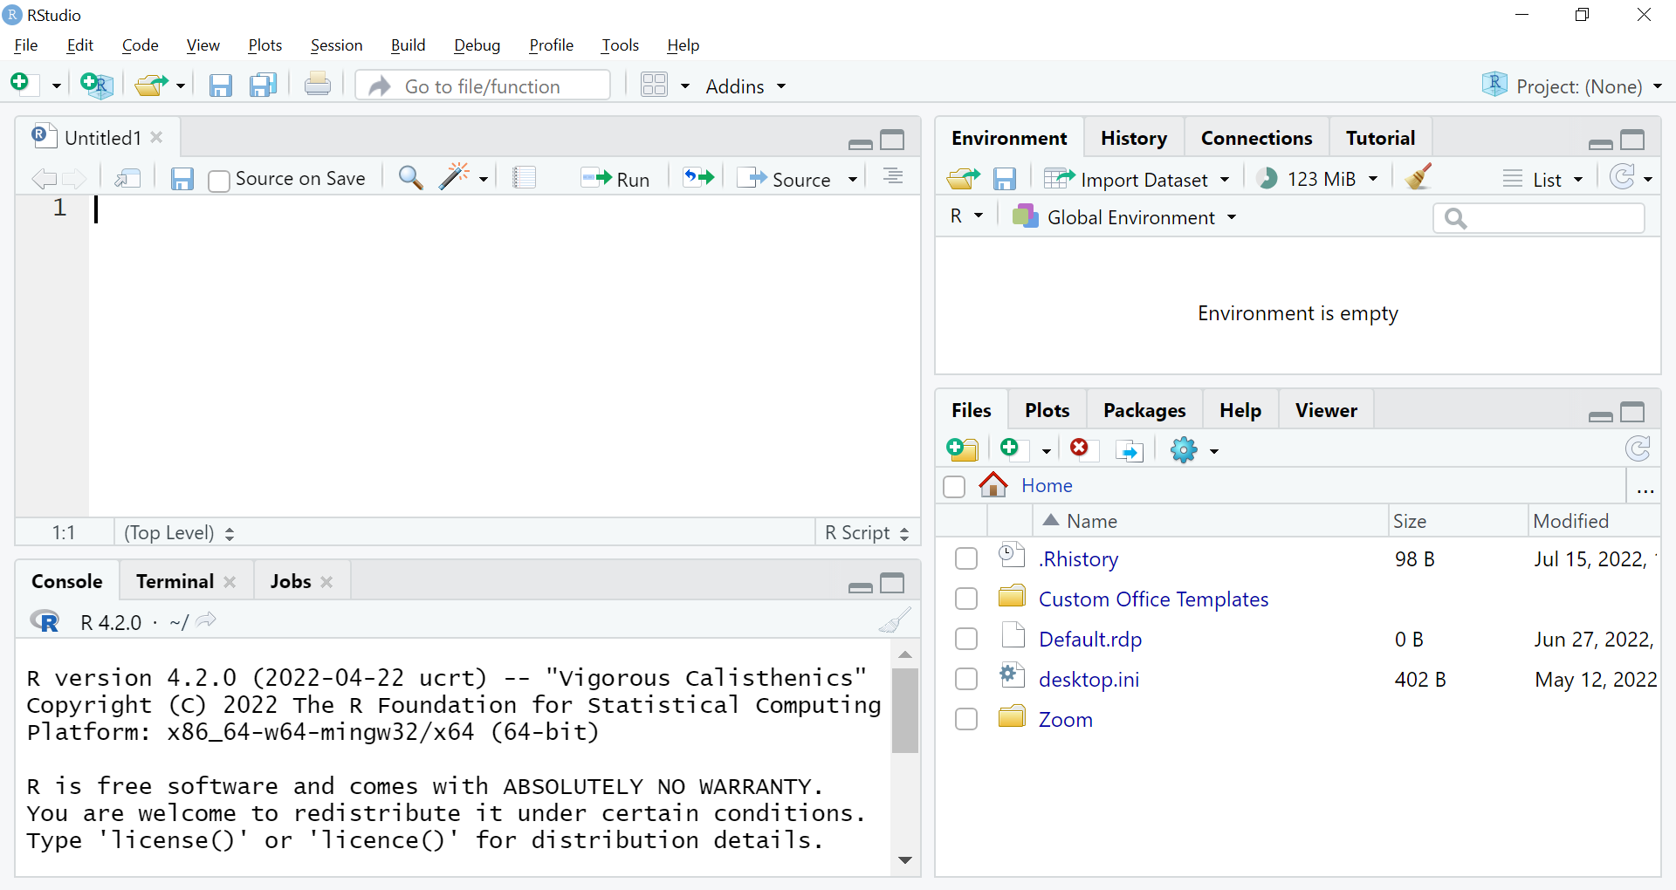Rename selected file icon

coord(1130,450)
